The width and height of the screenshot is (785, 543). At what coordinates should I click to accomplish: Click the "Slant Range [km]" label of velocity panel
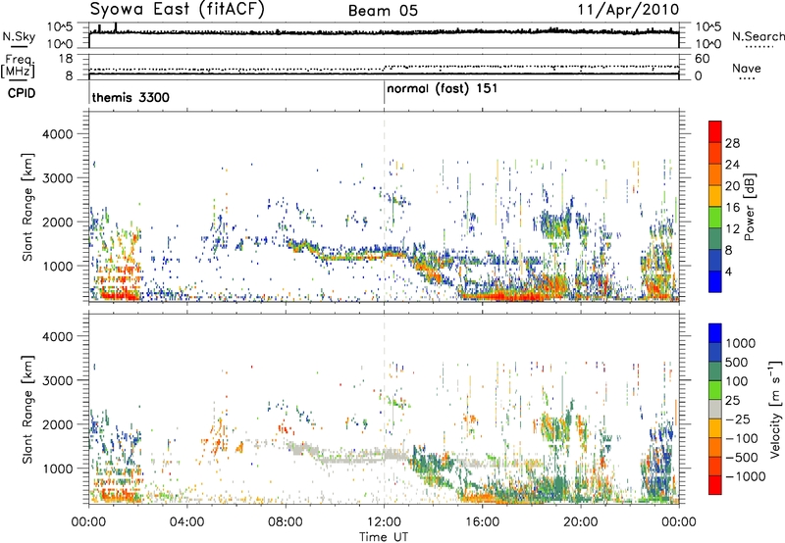(27, 410)
